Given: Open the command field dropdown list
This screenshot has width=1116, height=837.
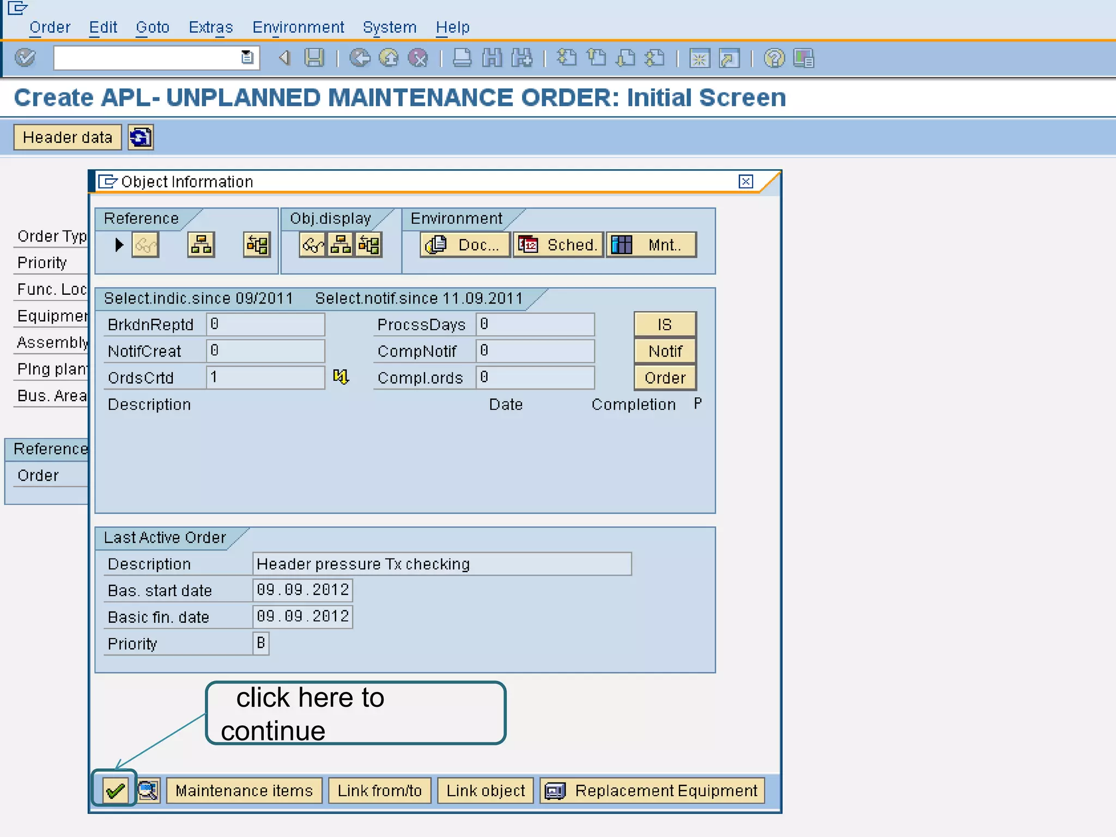Looking at the screenshot, I should 247,57.
